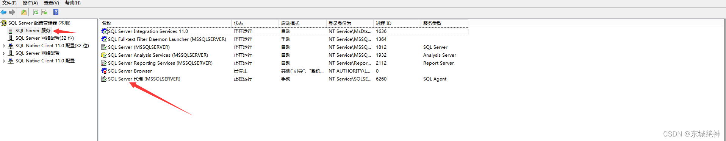Click the process ID 1932 cell
Screen dimensions: 726x141
[x=381, y=55]
